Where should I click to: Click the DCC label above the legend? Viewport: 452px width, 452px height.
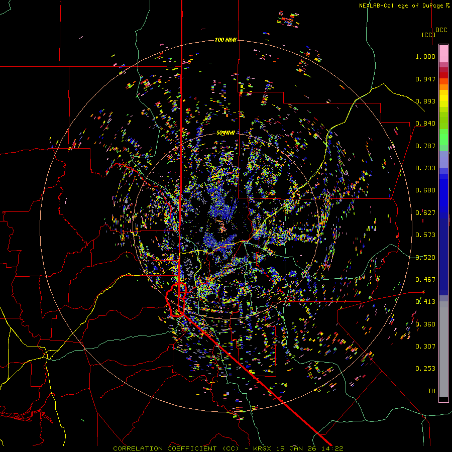pos(441,30)
